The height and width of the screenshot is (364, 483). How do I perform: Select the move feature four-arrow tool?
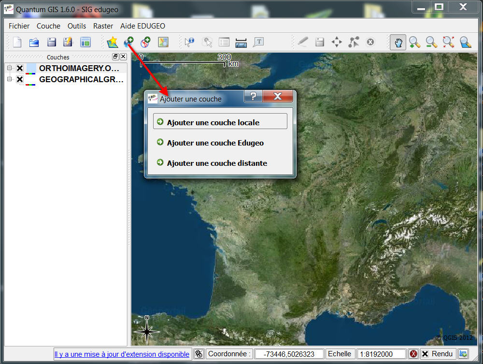[337, 42]
